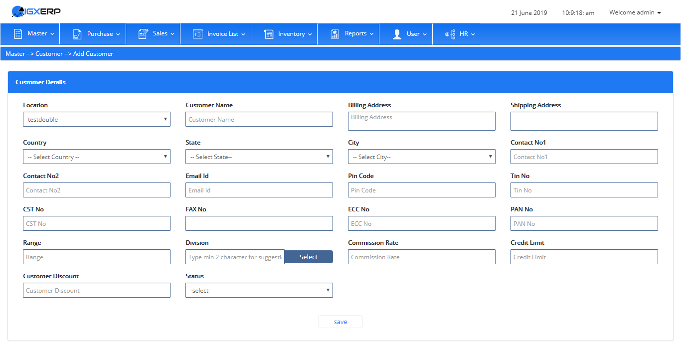Click the User person icon

[x=397, y=34]
